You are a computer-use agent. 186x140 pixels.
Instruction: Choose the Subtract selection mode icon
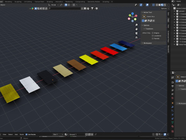148,21
